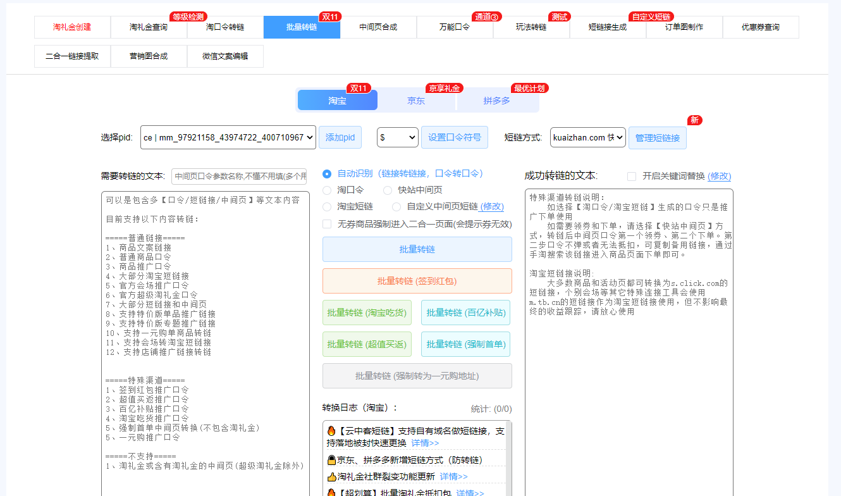Open the $ token symbol dropdown
Image resolution: width=841 pixels, height=496 pixels.
398,137
